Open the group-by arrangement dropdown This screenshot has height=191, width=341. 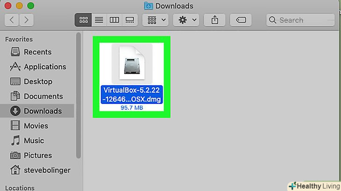[x=156, y=20]
